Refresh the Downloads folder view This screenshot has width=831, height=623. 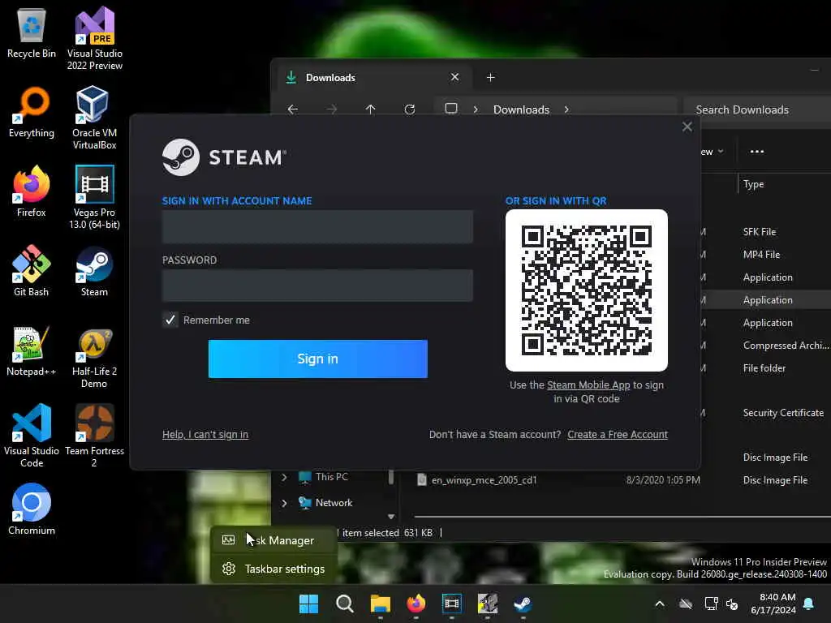coord(410,110)
